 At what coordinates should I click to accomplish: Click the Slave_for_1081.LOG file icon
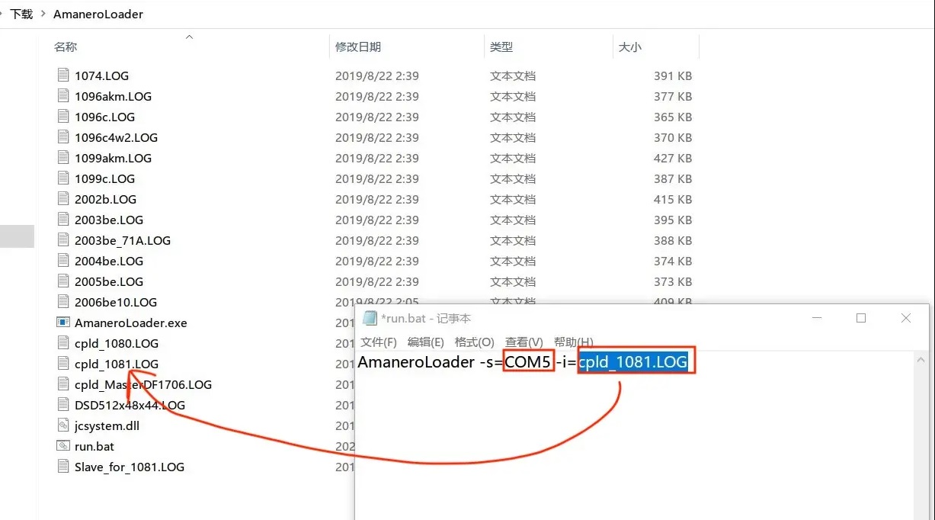(x=62, y=467)
